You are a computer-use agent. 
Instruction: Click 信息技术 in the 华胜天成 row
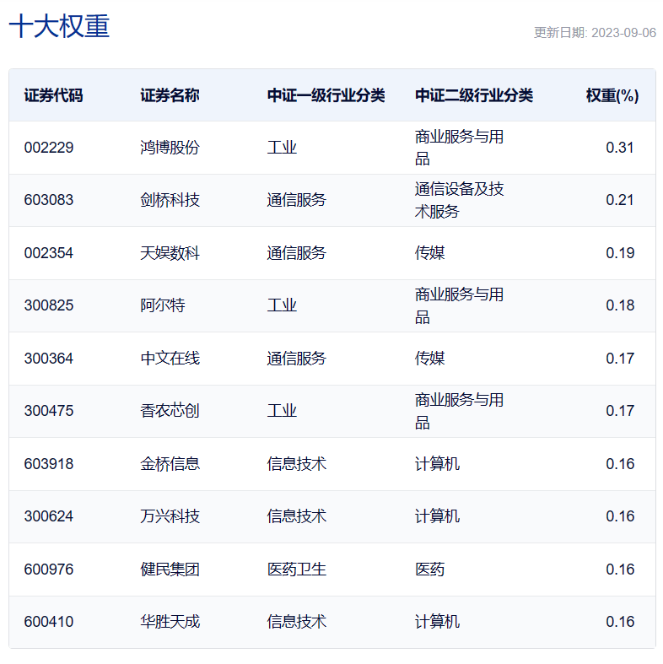(297, 622)
